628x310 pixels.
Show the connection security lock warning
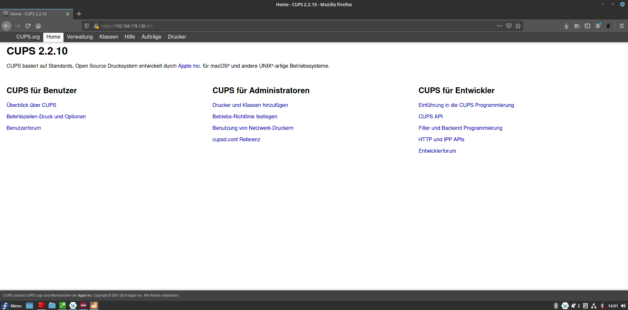(96, 26)
